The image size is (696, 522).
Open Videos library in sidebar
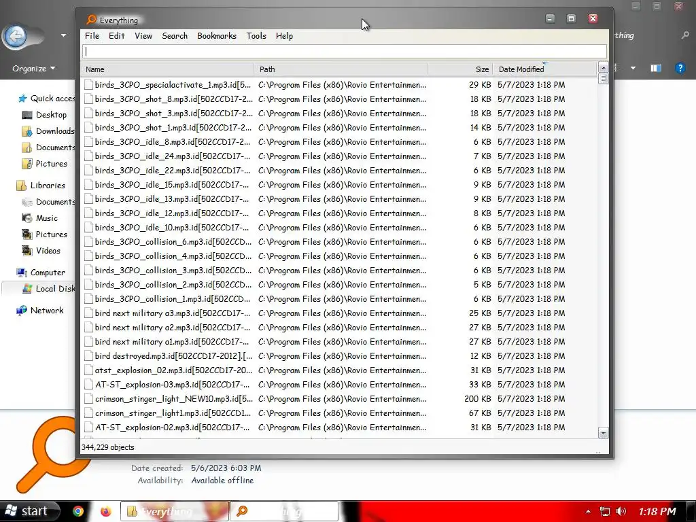point(41,251)
